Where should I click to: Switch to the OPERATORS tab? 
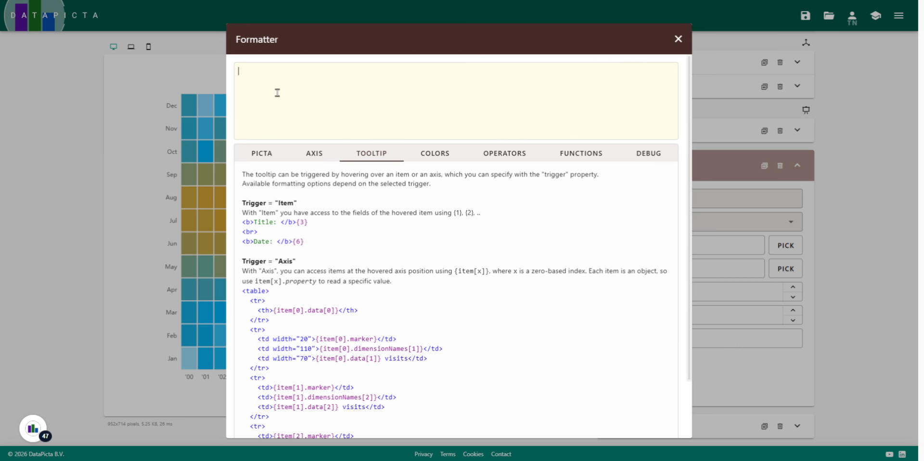coord(504,153)
